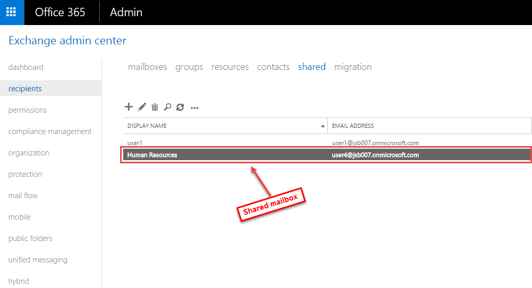Viewport: 532px width, 288px height.
Task: Open the contacts tab
Action: click(273, 67)
